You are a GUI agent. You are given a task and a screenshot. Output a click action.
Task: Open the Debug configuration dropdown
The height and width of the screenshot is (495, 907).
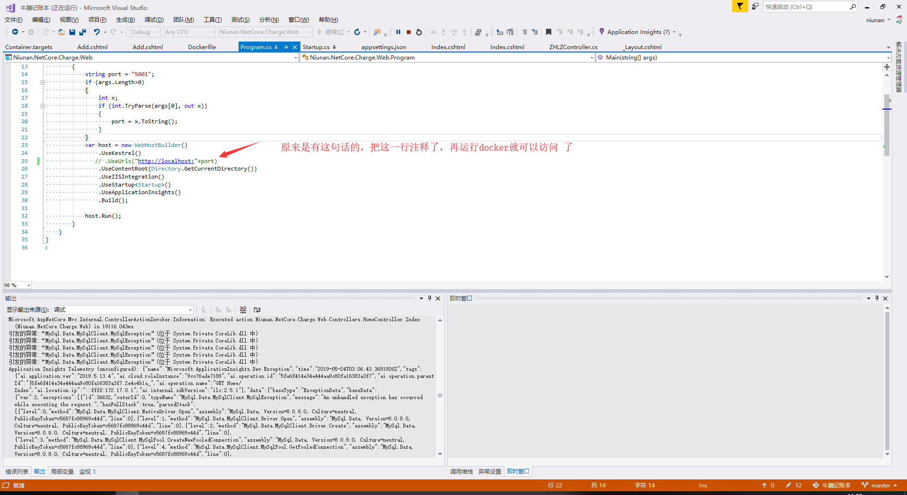pyautogui.click(x=145, y=32)
